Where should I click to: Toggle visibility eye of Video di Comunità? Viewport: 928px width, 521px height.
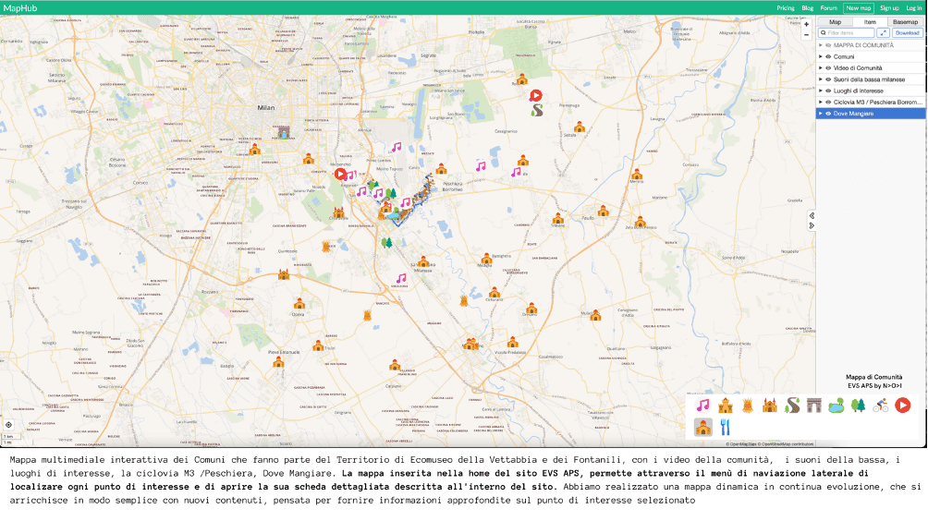[828, 68]
